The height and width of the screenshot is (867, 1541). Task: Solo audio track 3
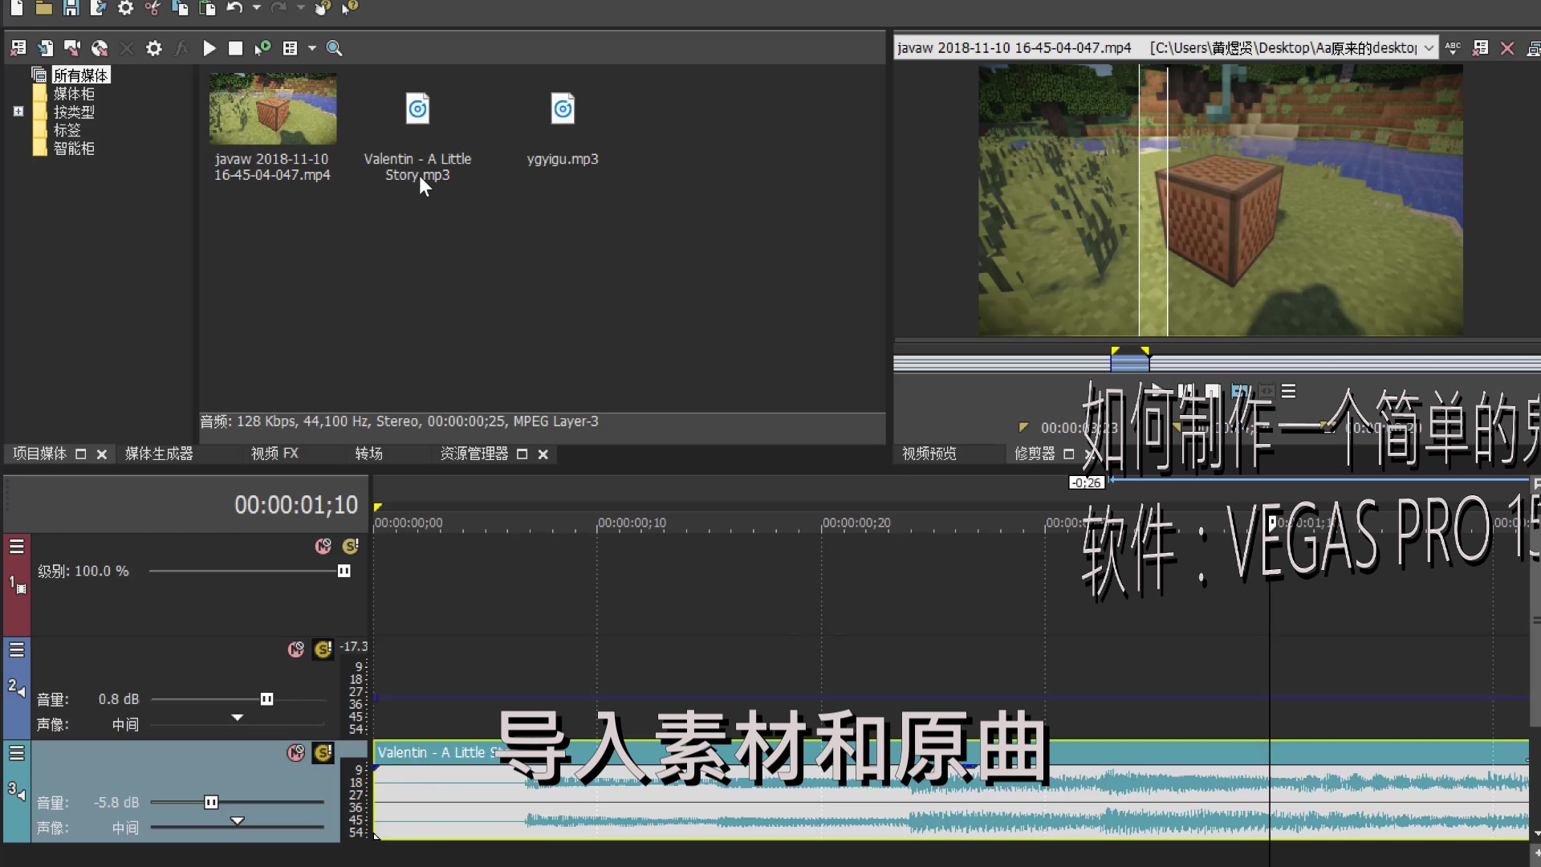(323, 753)
